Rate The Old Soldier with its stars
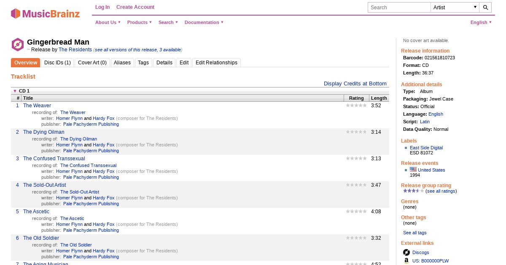The width and height of the screenshot is (506, 265). (x=356, y=238)
